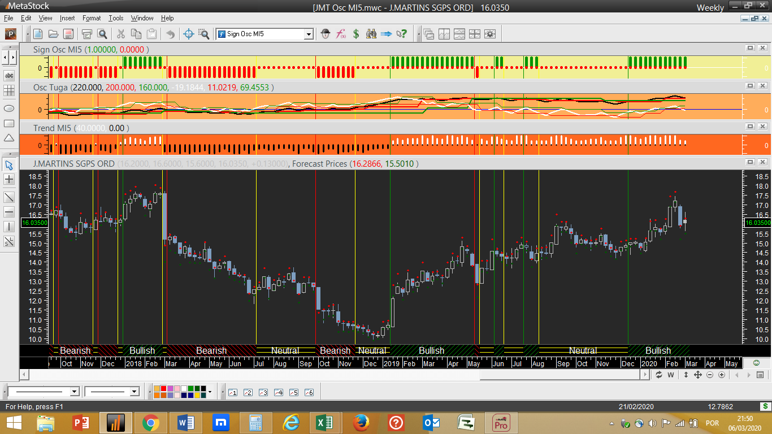Toggle the abc text tool
The height and width of the screenshot is (434, 772).
pos(9,75)
